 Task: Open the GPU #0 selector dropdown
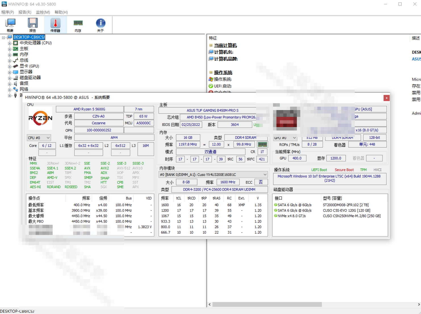pyautogui.click(x=285, y=138)
